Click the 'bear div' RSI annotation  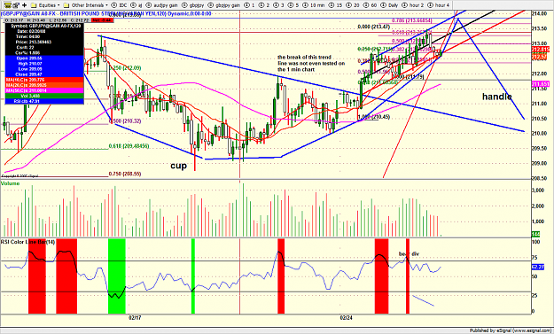tap(409, 254)
